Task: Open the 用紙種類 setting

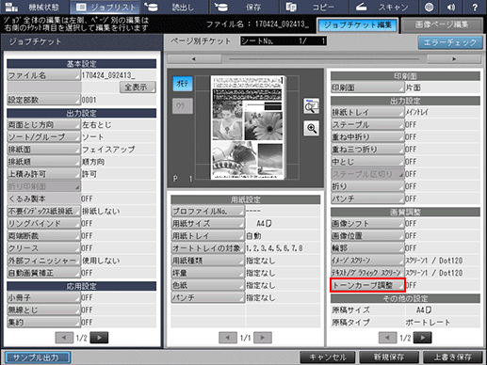Action: click(207, 261)
